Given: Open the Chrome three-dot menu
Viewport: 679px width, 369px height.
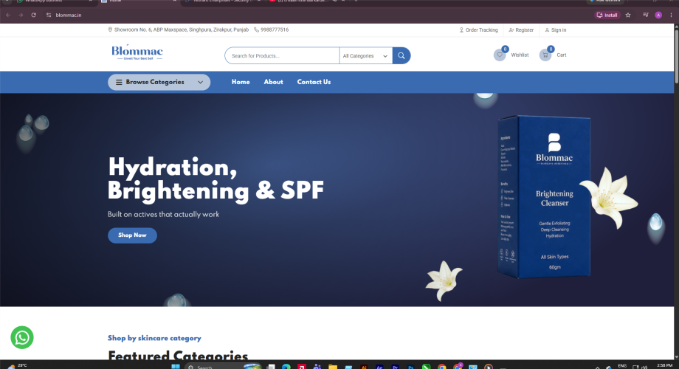Looking at the screenshot, I should click(671, 15).
